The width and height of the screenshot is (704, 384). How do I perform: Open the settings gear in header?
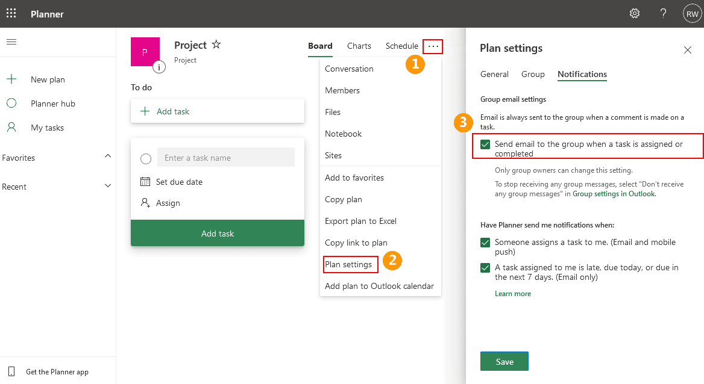(635, 13)
